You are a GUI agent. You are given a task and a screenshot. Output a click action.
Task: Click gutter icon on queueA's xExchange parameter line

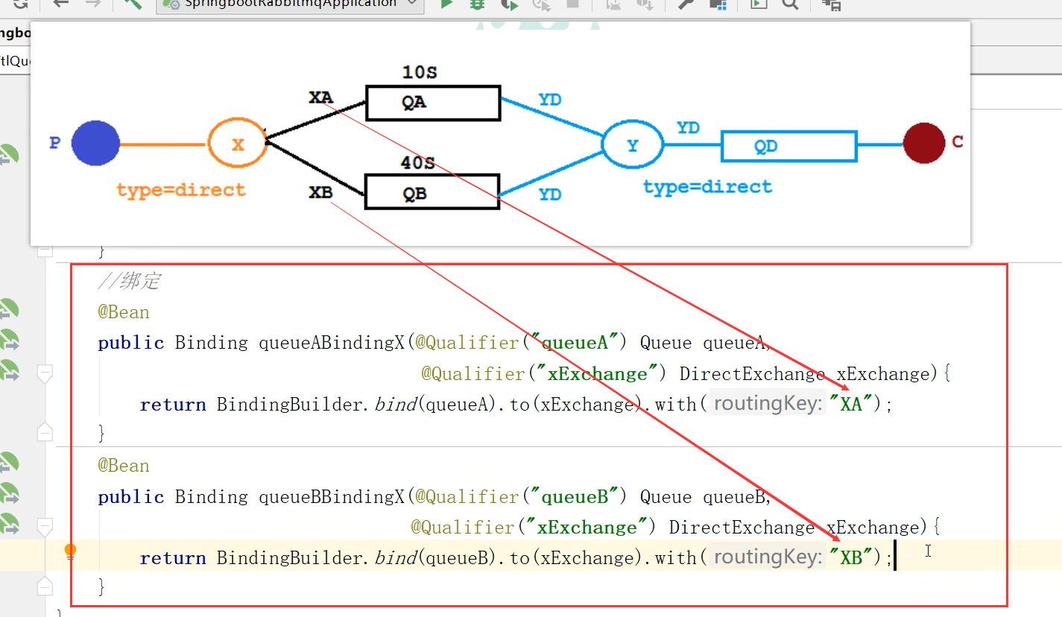tap(7, 371)
